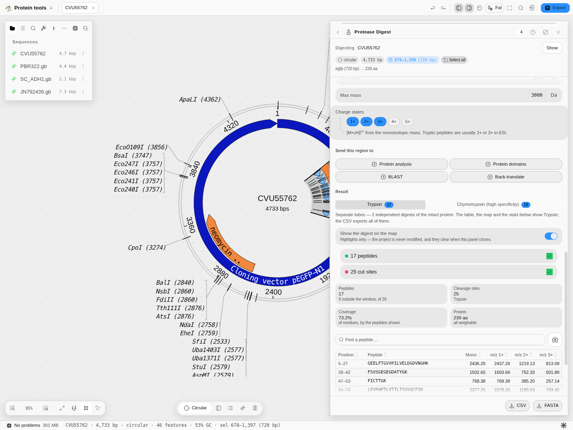
Task: Send the region to BLAST
Action: pos(392,177)
